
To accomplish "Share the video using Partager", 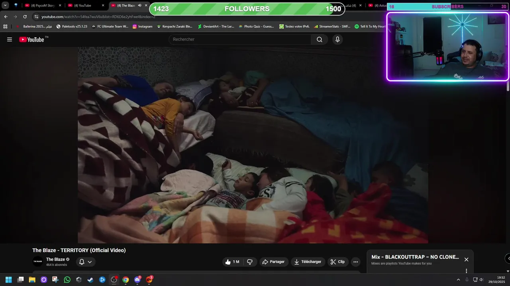I will pos(273,262).
